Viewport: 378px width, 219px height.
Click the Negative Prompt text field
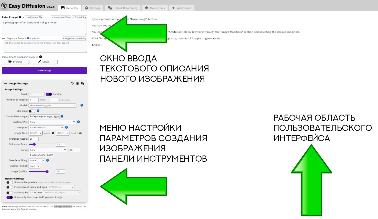point(45,46)
